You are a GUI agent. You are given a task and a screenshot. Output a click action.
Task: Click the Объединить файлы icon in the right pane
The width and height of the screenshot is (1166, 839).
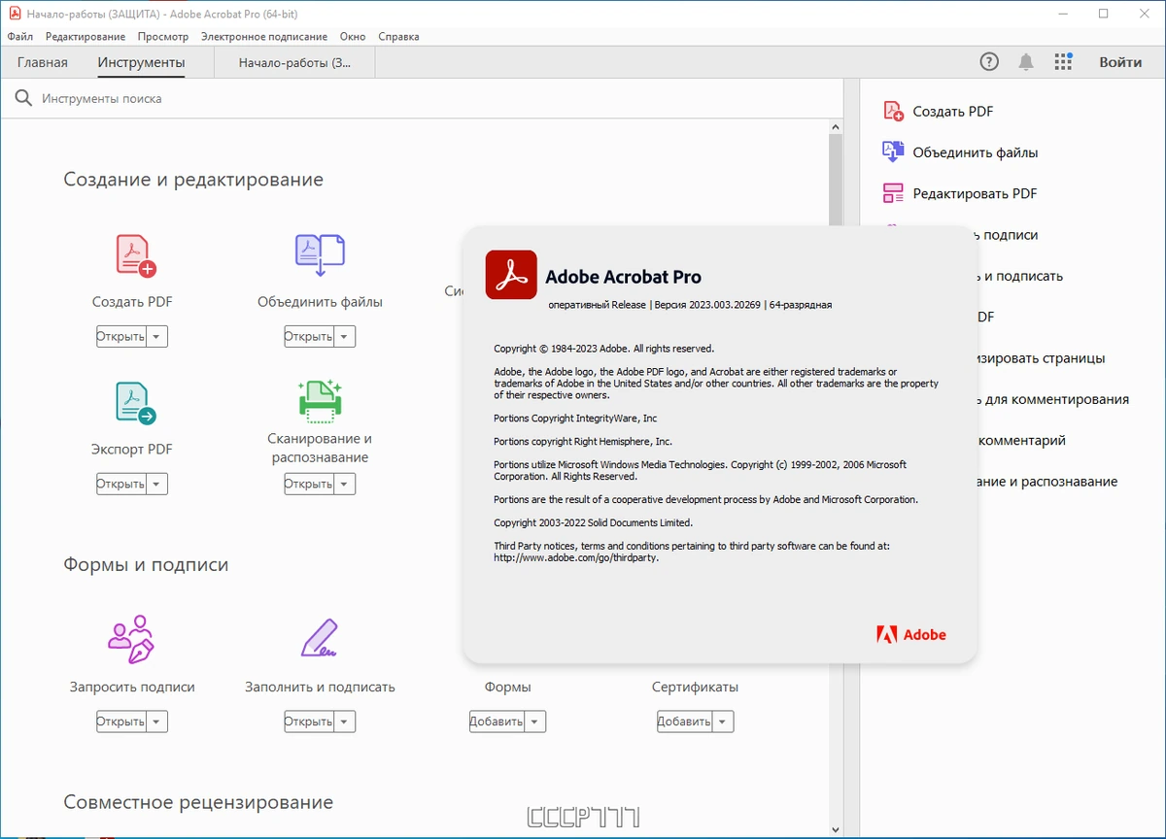point(893,151)
